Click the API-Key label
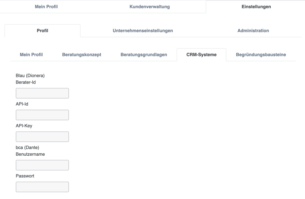Viewport: 305px width, 199px height. (x=24, y=126)
